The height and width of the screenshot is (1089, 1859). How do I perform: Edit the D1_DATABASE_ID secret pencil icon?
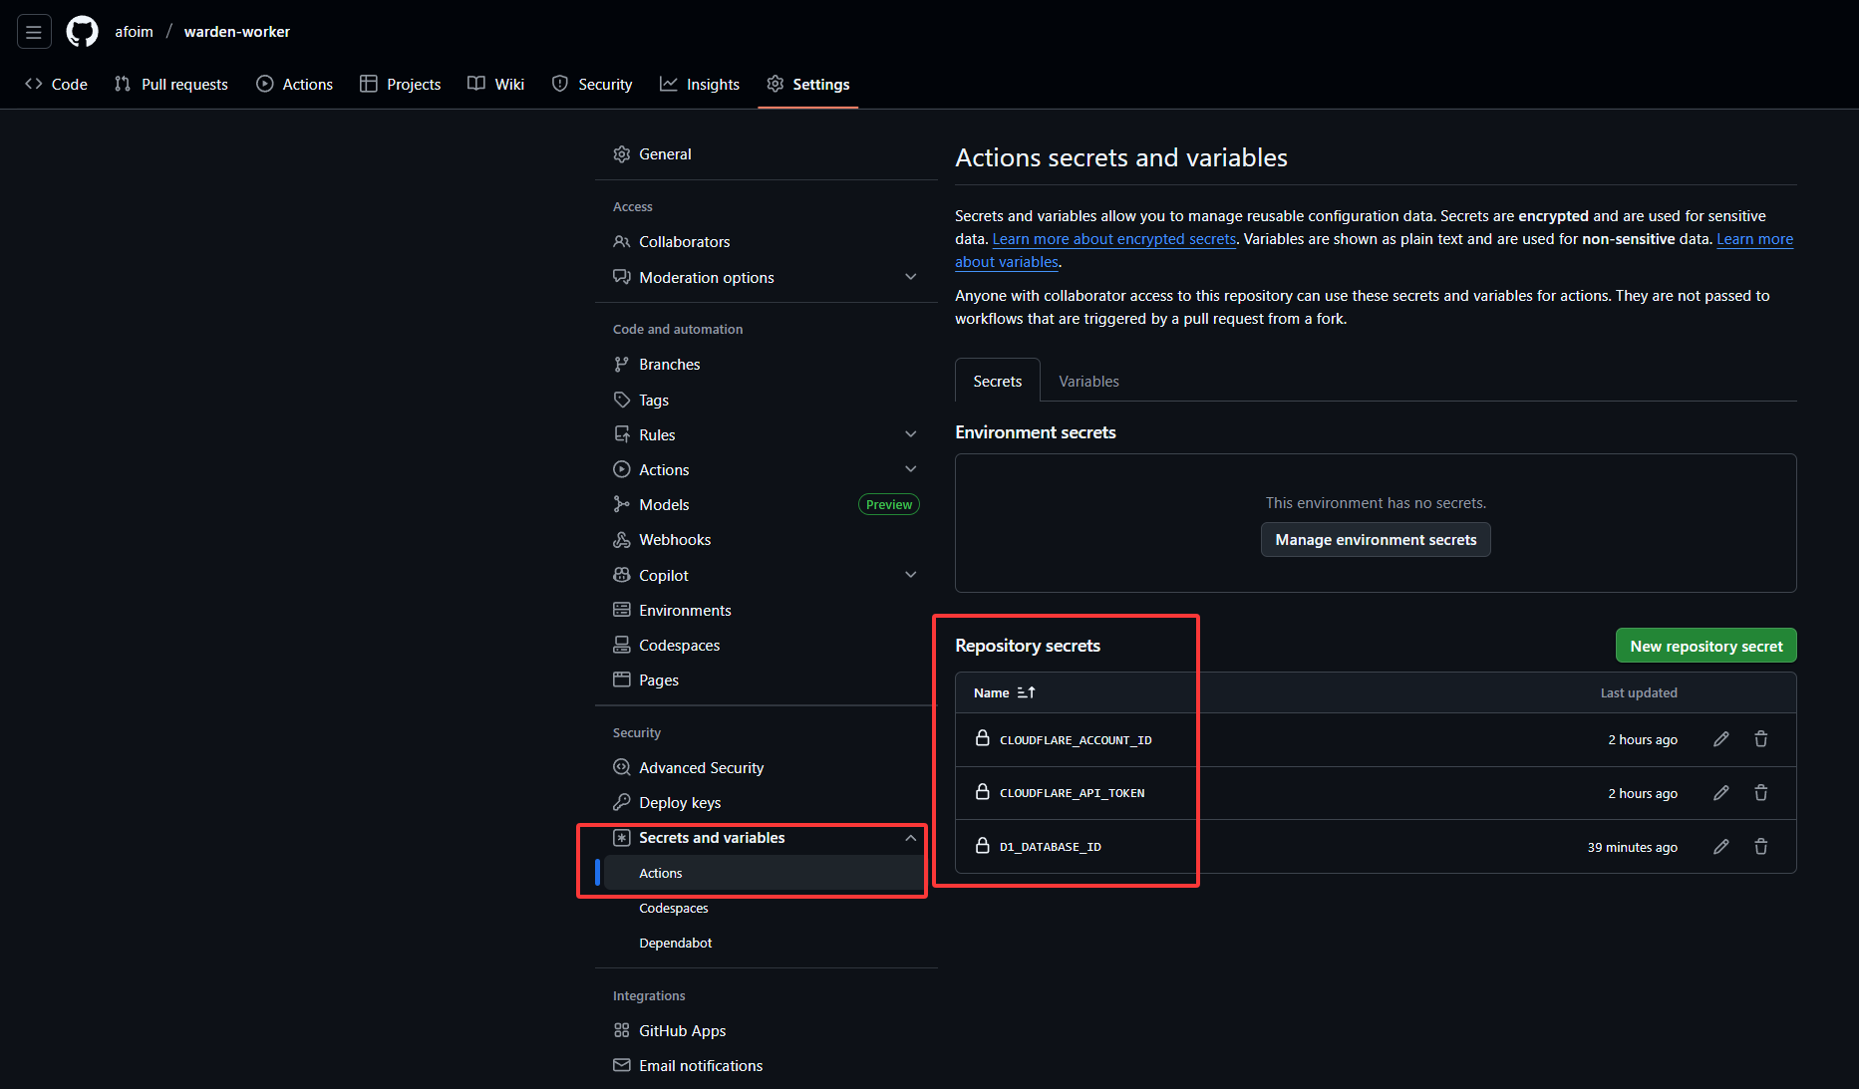pyautogui.click(x=1721, y=847)
